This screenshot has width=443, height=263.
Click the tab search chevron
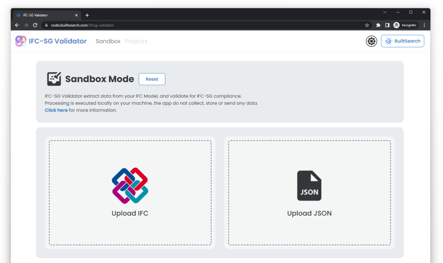[x=385, y=12]
